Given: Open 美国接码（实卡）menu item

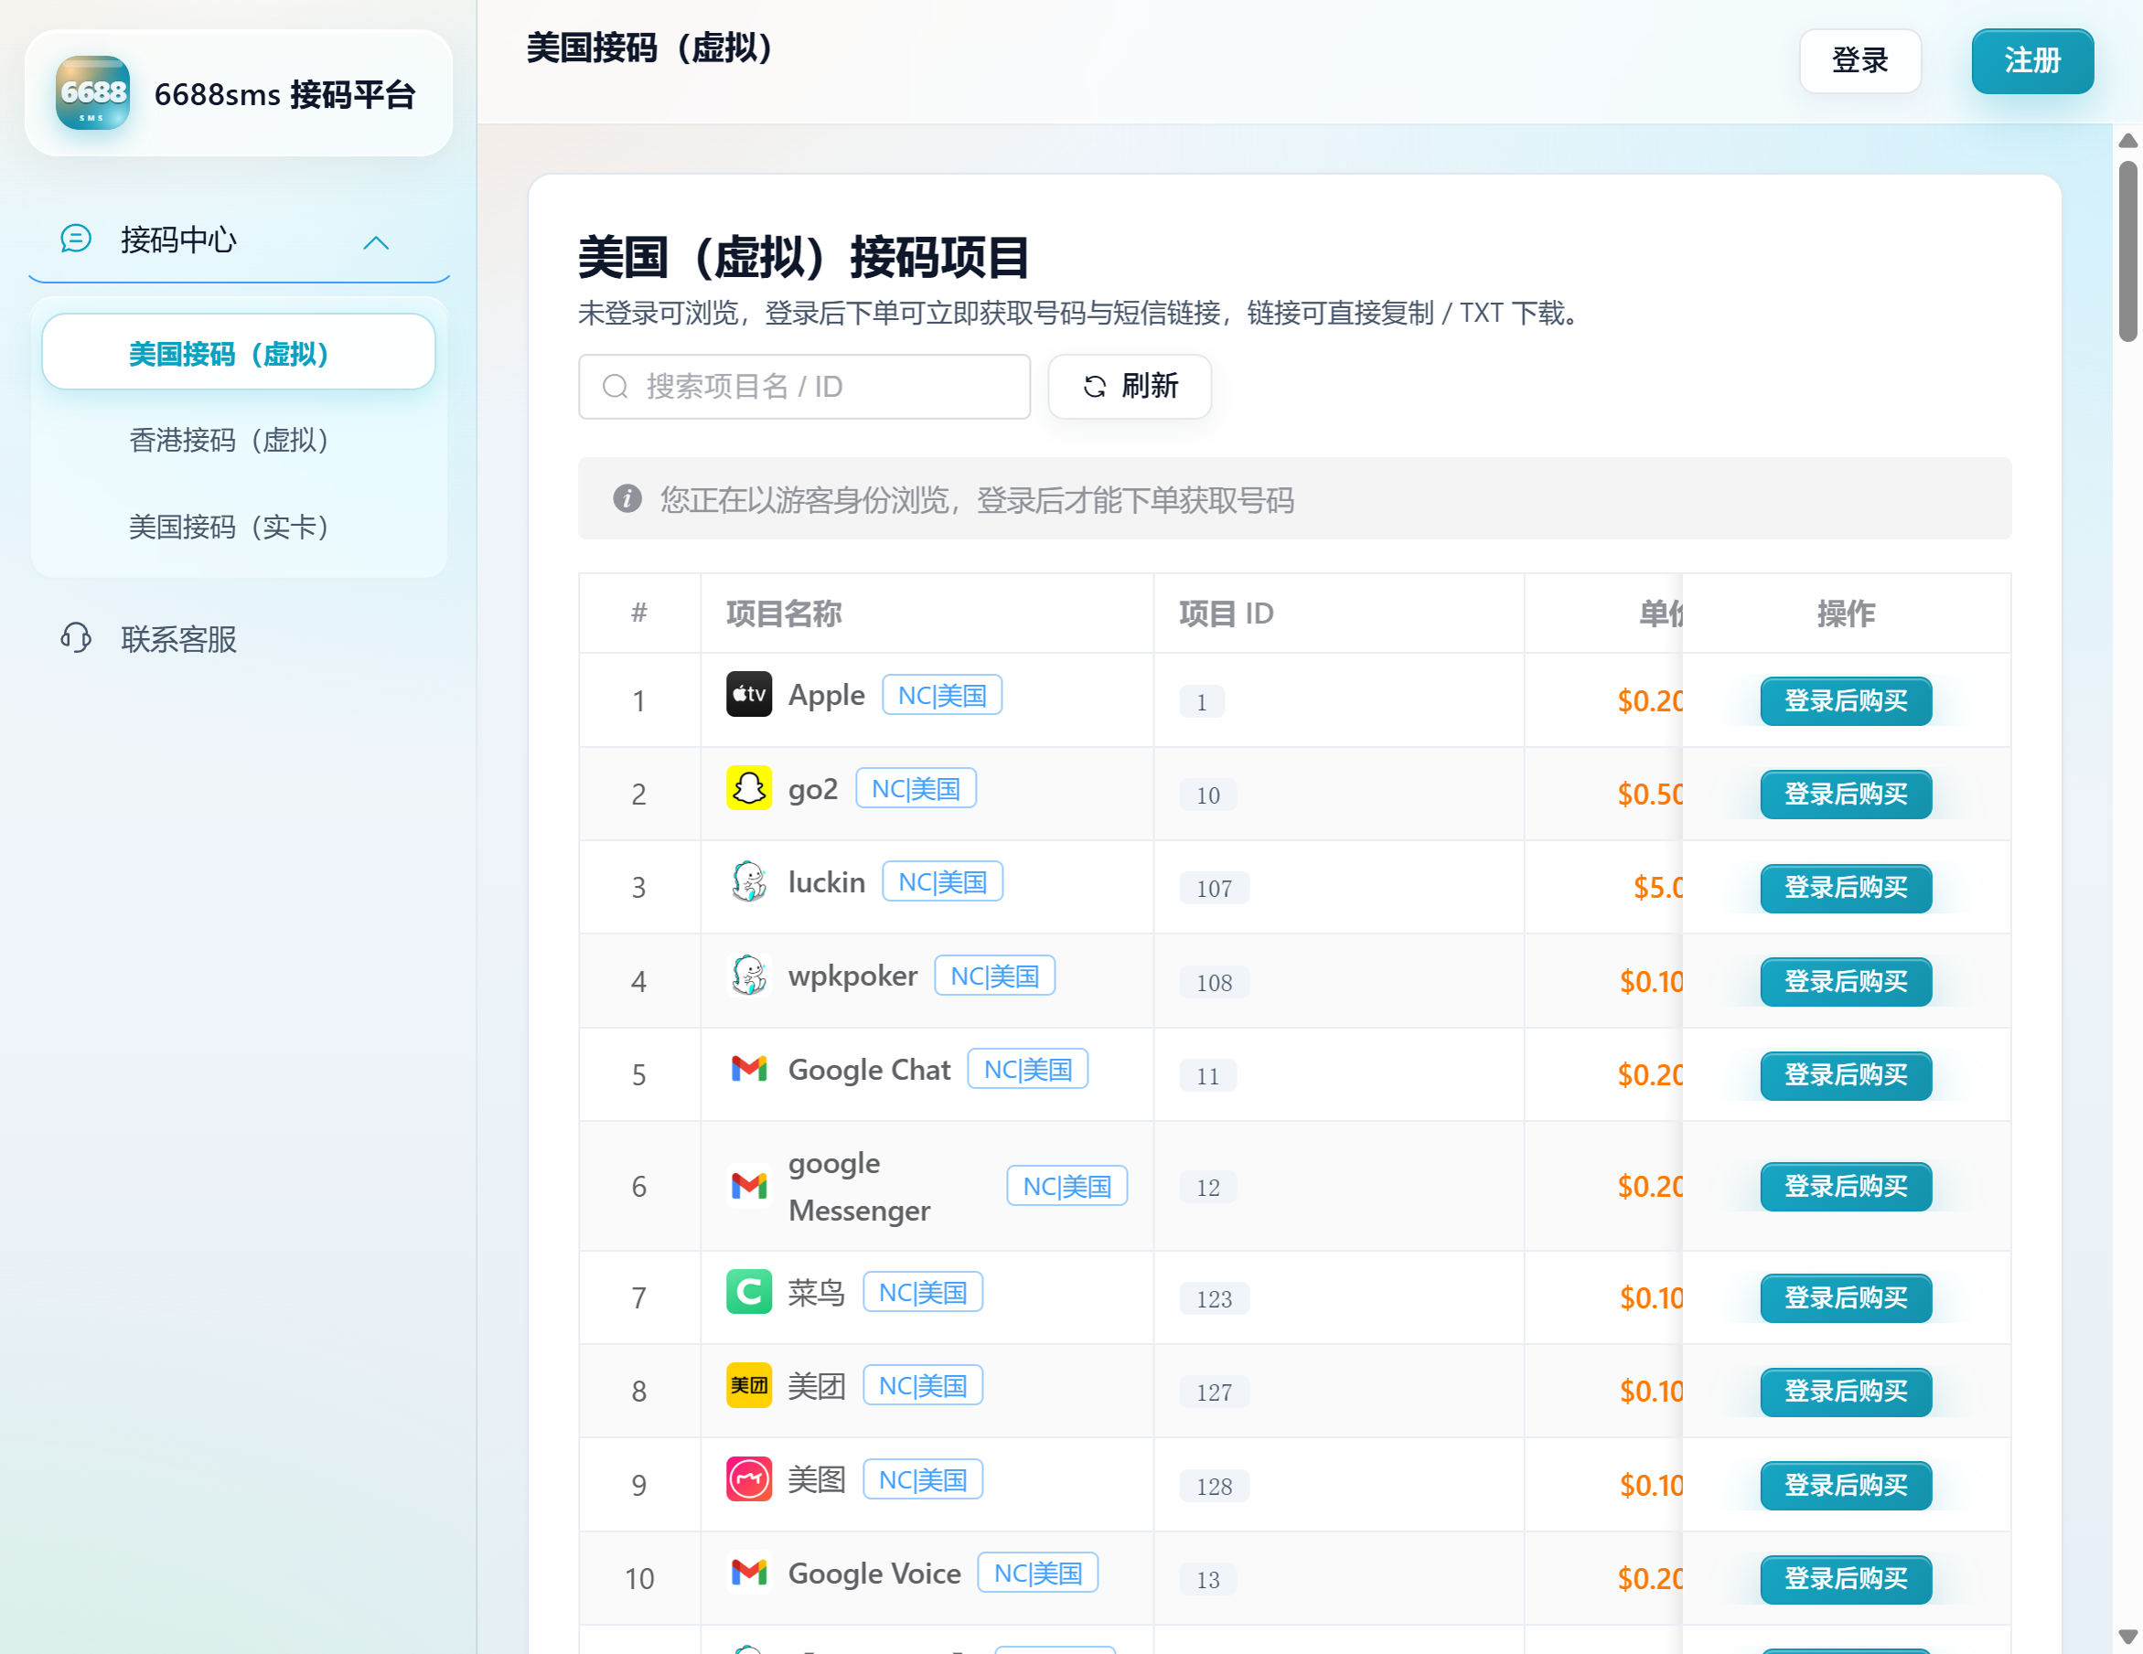Looking at the screenshot, I should [x=239, y=527].
